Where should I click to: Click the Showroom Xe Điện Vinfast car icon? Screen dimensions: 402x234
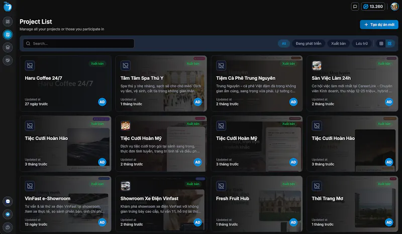(x=125, y=186)
